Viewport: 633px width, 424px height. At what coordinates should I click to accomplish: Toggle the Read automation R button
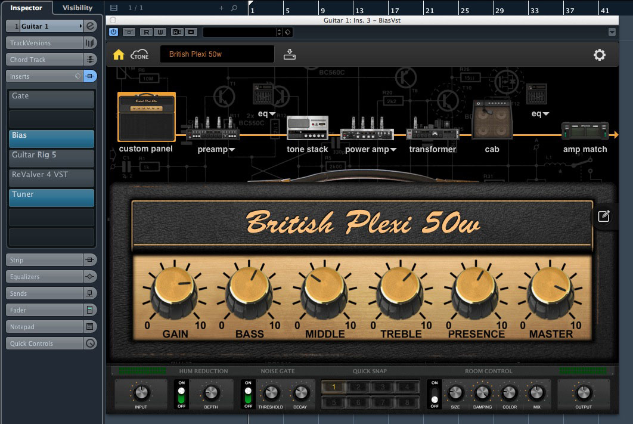pos(146,32)
